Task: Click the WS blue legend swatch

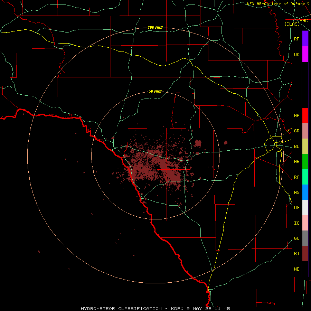Action: click(305, 192)
